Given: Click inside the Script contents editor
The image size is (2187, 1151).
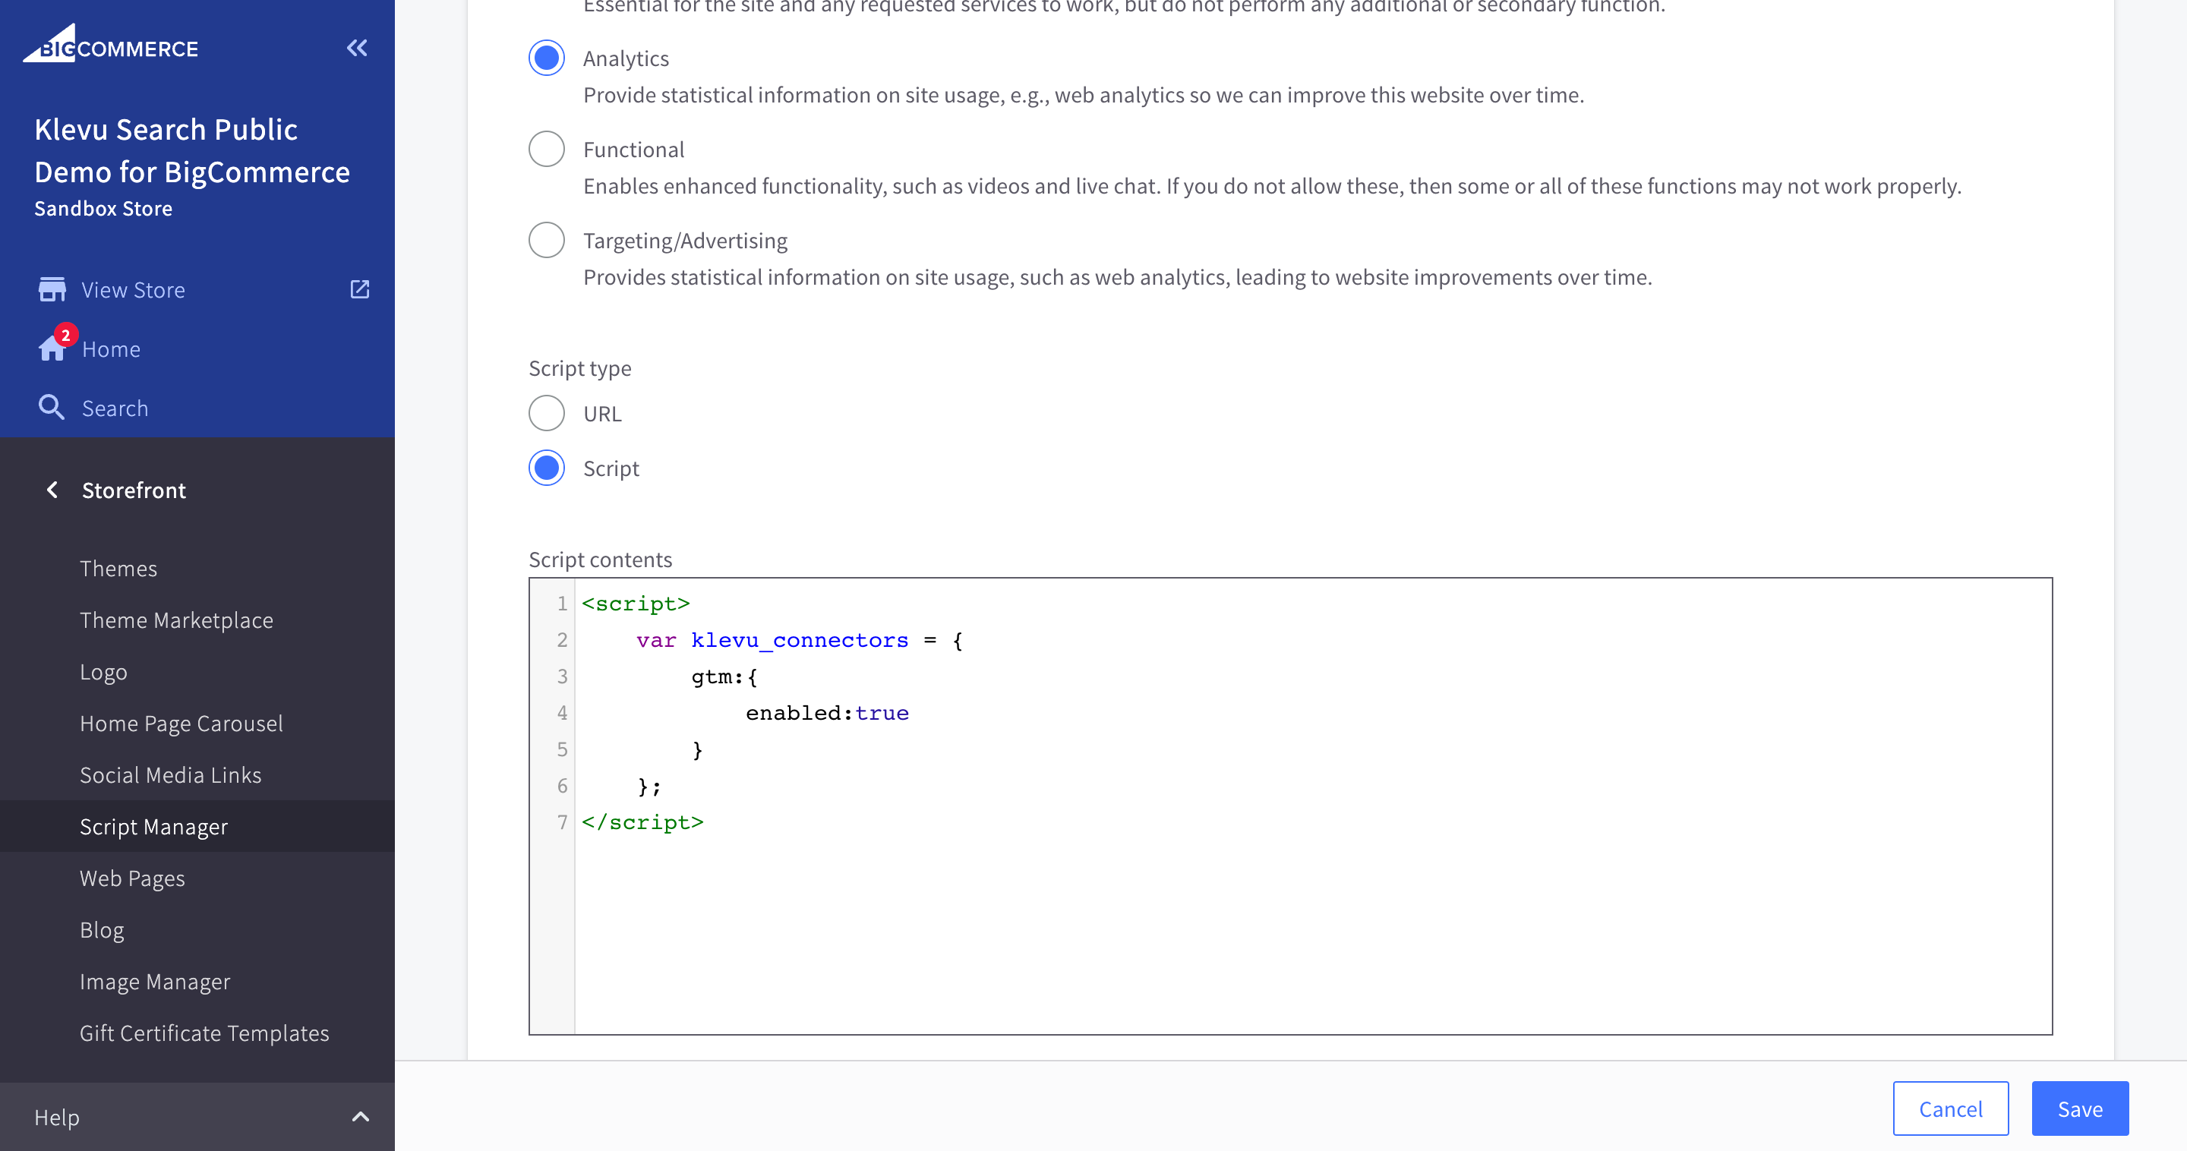Looking at the screenshot, I should [x=1290, y=806].
